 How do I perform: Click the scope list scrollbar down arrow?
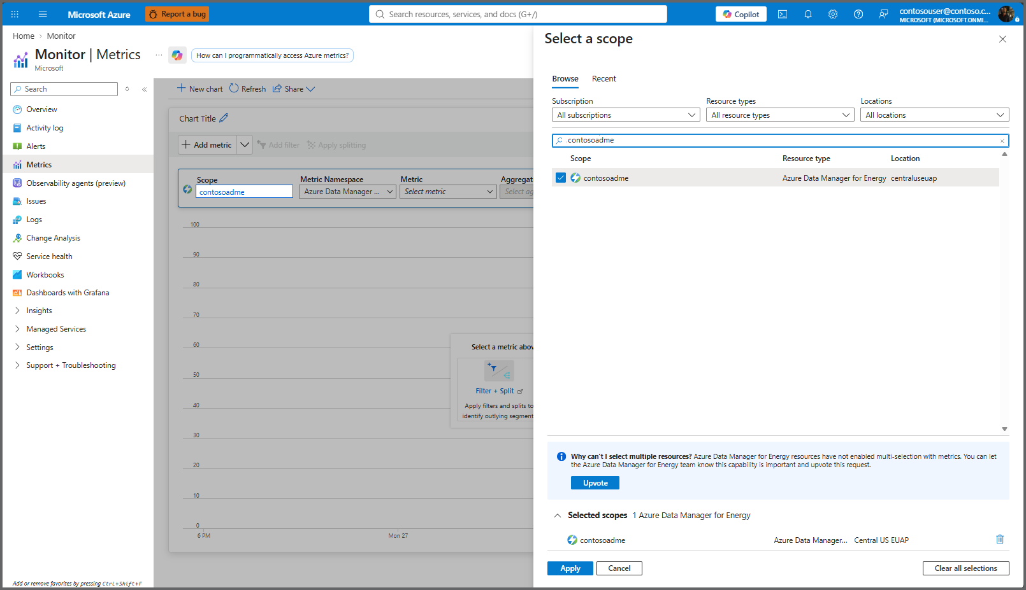point(1004,429)
